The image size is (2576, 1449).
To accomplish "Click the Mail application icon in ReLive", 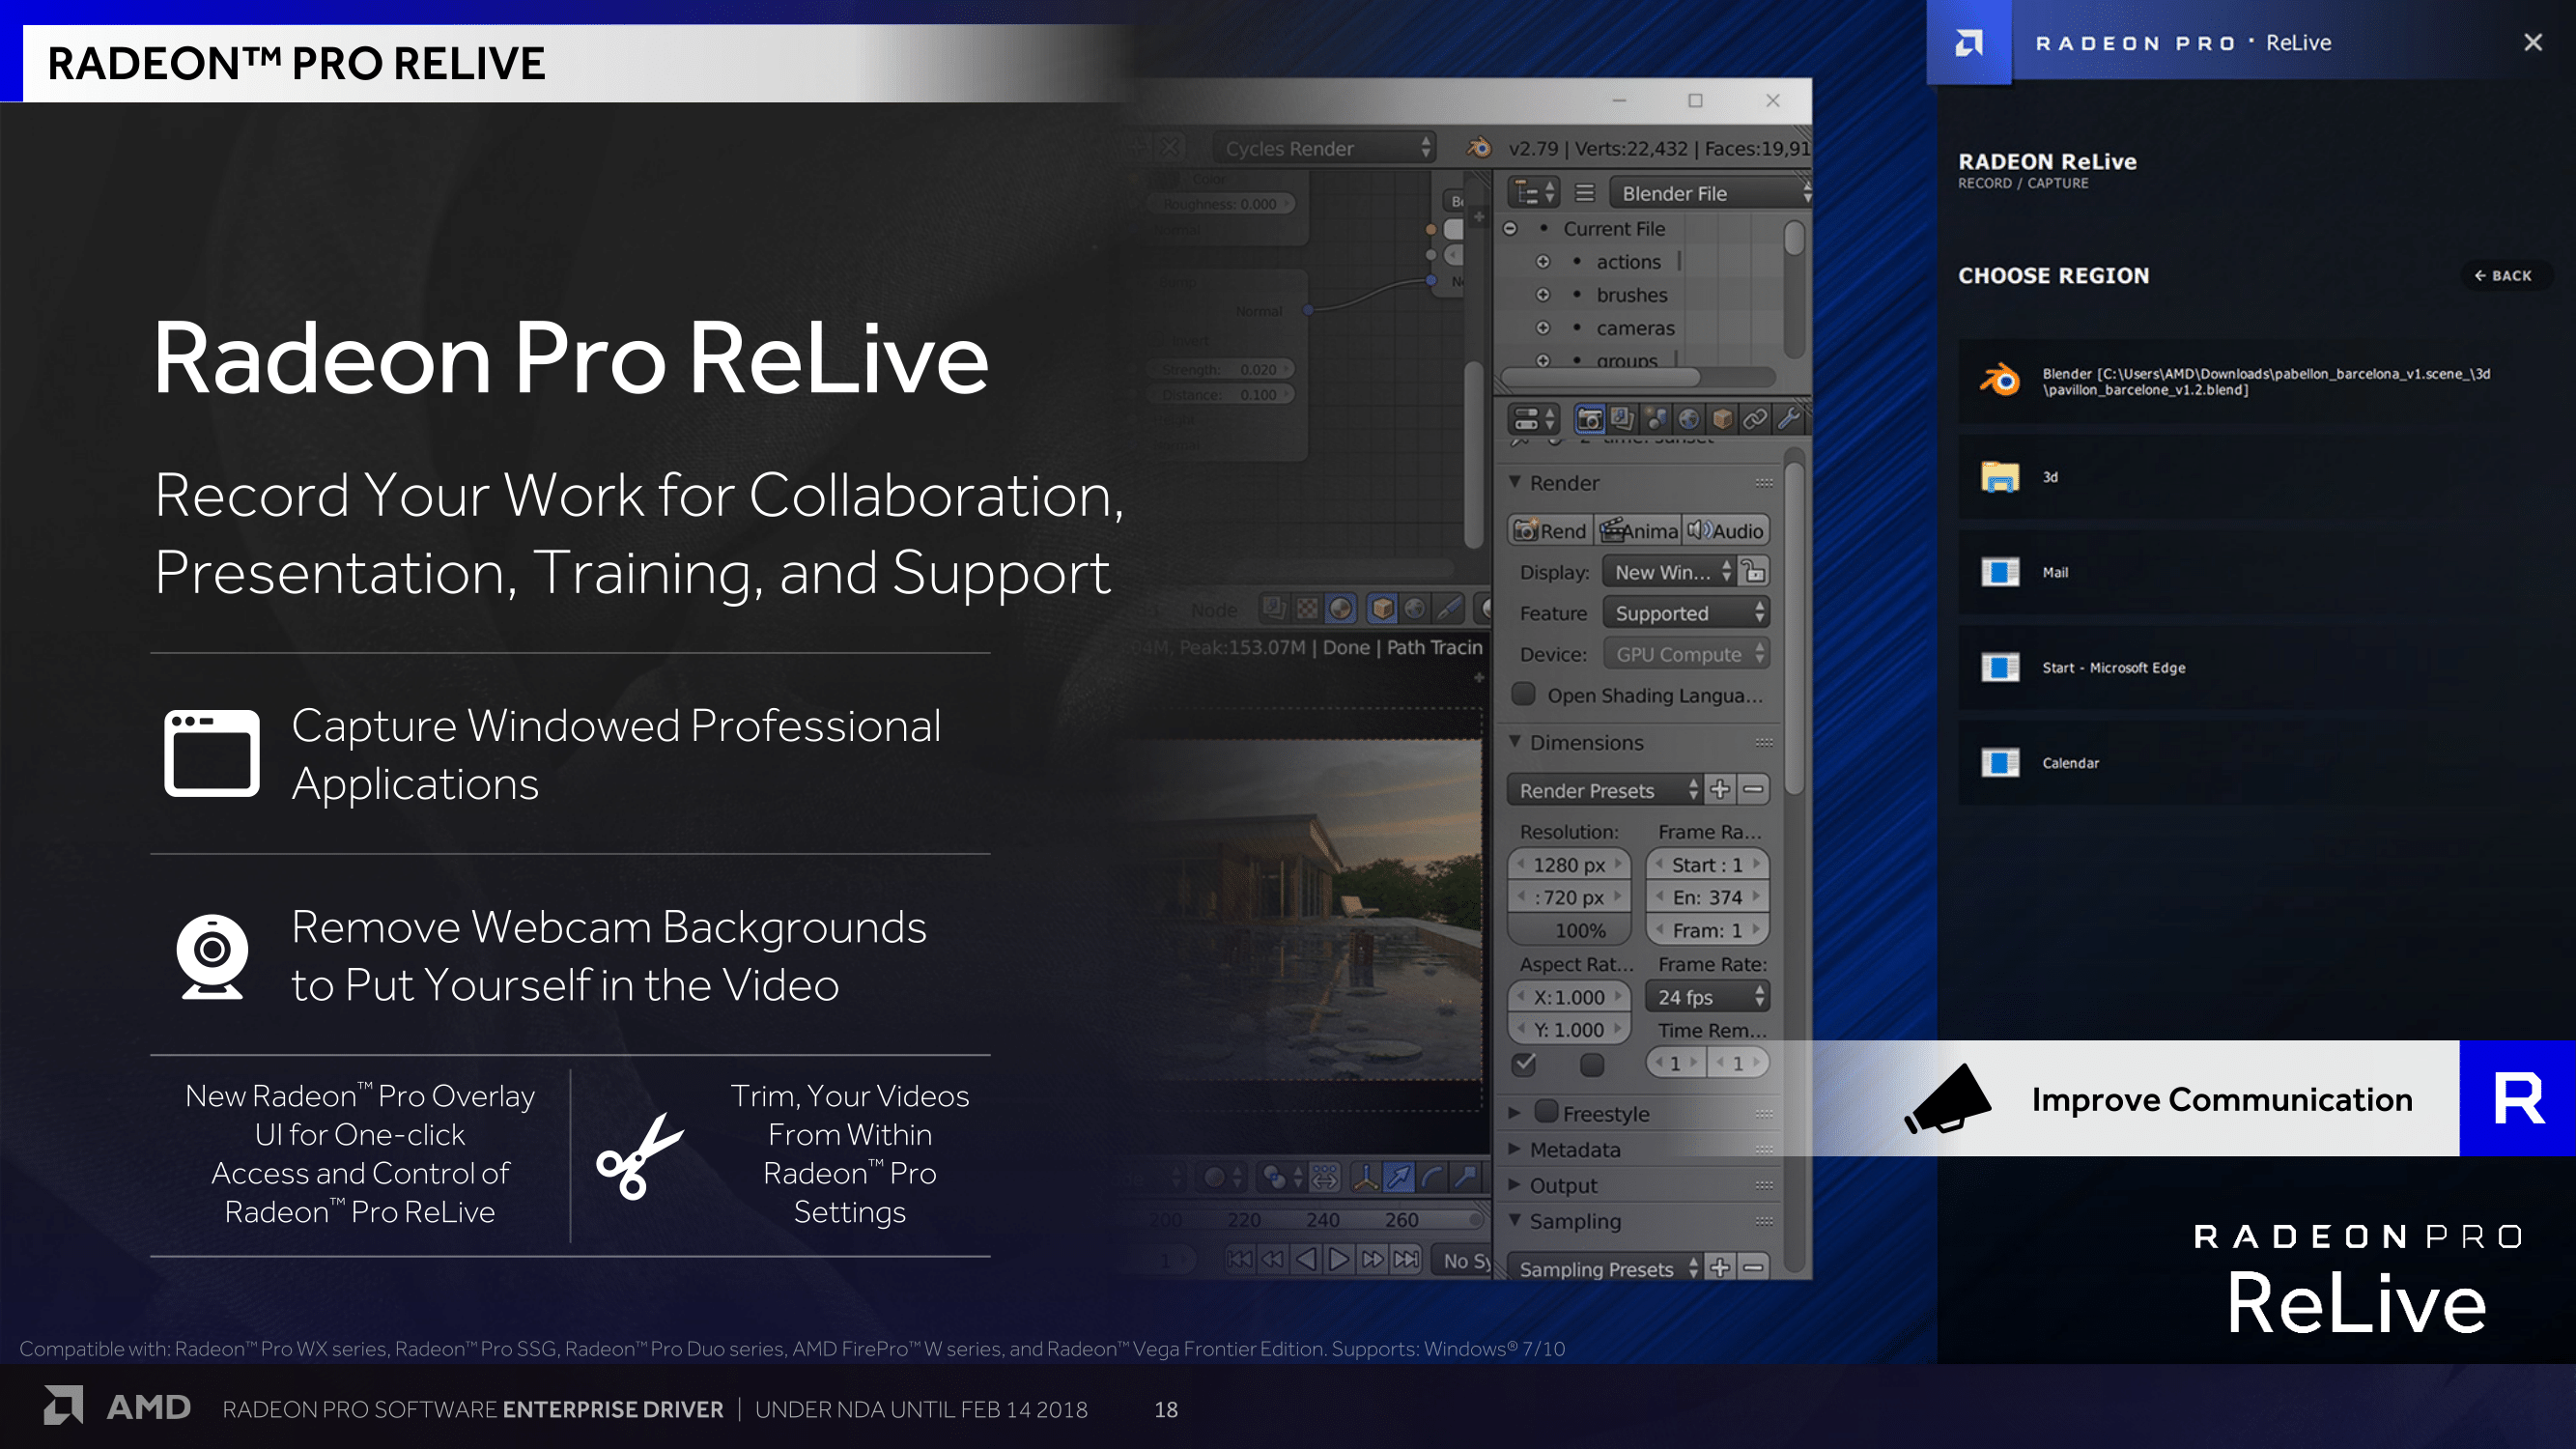I will (1999, 572).
